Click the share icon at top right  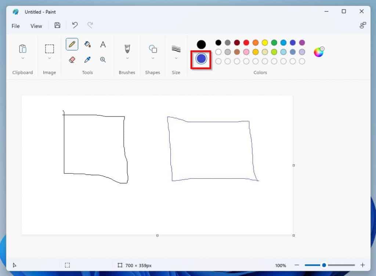[363, 25]
